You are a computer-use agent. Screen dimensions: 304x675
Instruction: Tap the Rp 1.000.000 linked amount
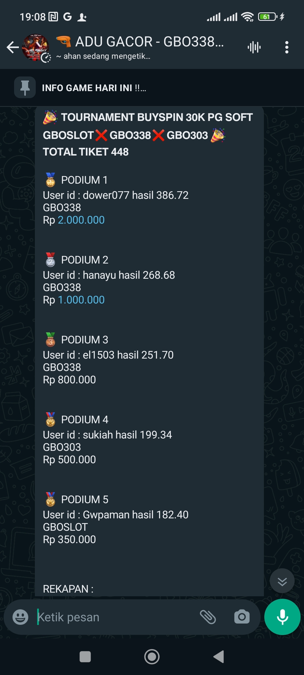click(x=81, y=300)
